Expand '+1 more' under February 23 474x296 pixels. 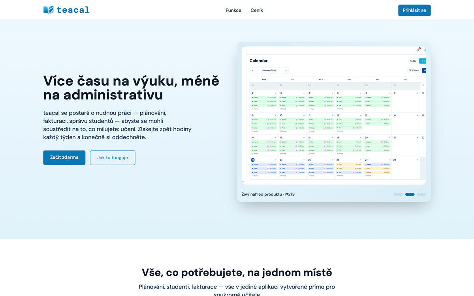255,176
